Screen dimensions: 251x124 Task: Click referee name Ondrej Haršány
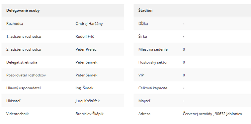[89, 24]
